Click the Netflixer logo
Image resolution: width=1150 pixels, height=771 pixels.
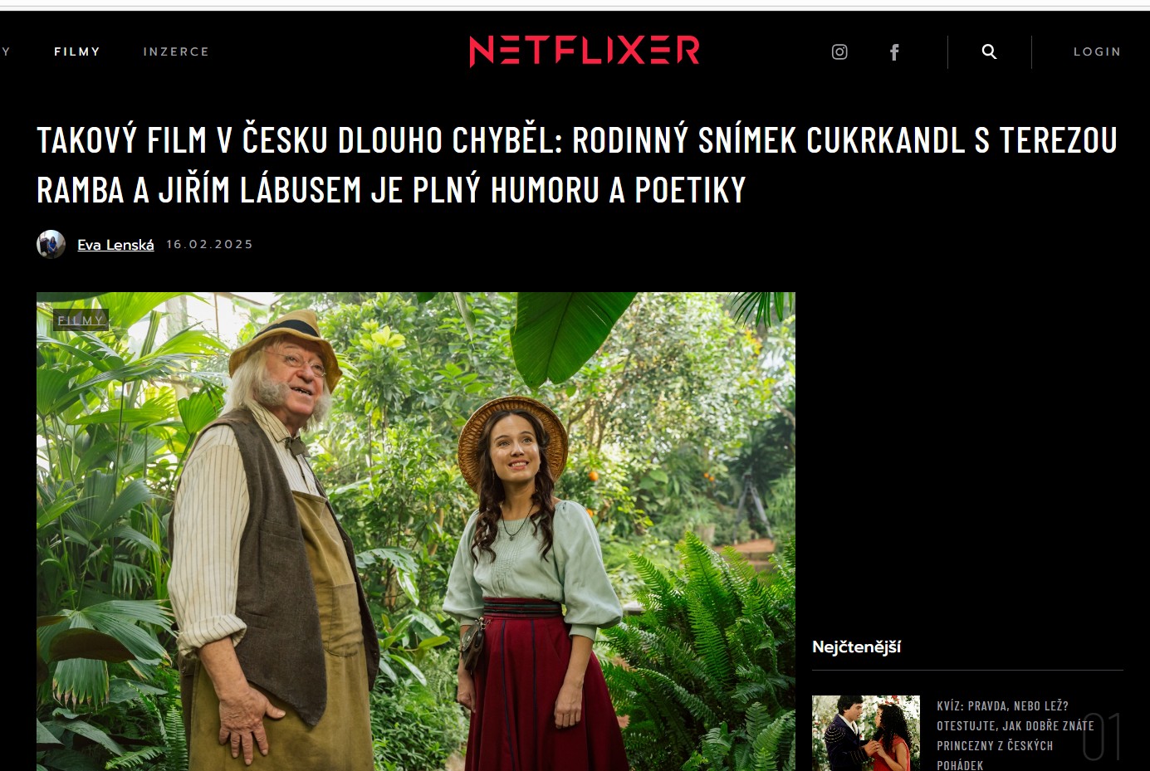pos(584,51)
